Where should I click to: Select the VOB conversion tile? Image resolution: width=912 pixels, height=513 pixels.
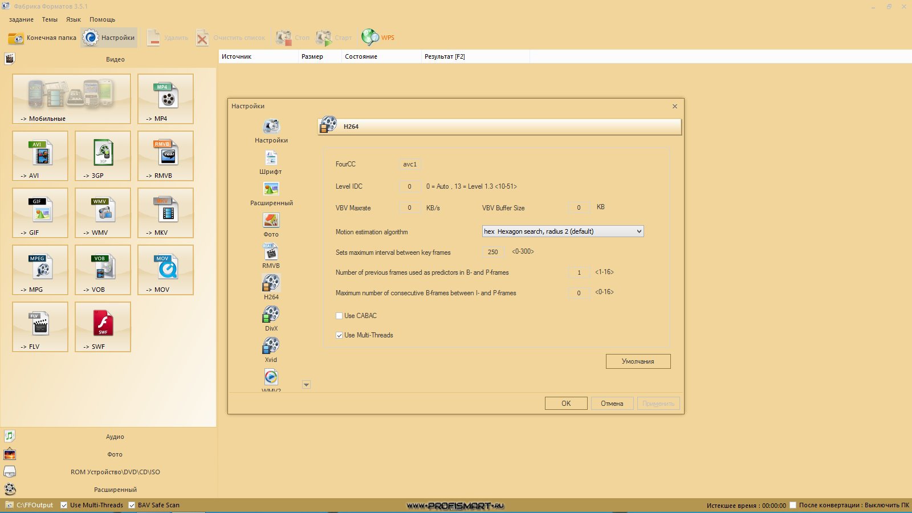pos(103,270)
